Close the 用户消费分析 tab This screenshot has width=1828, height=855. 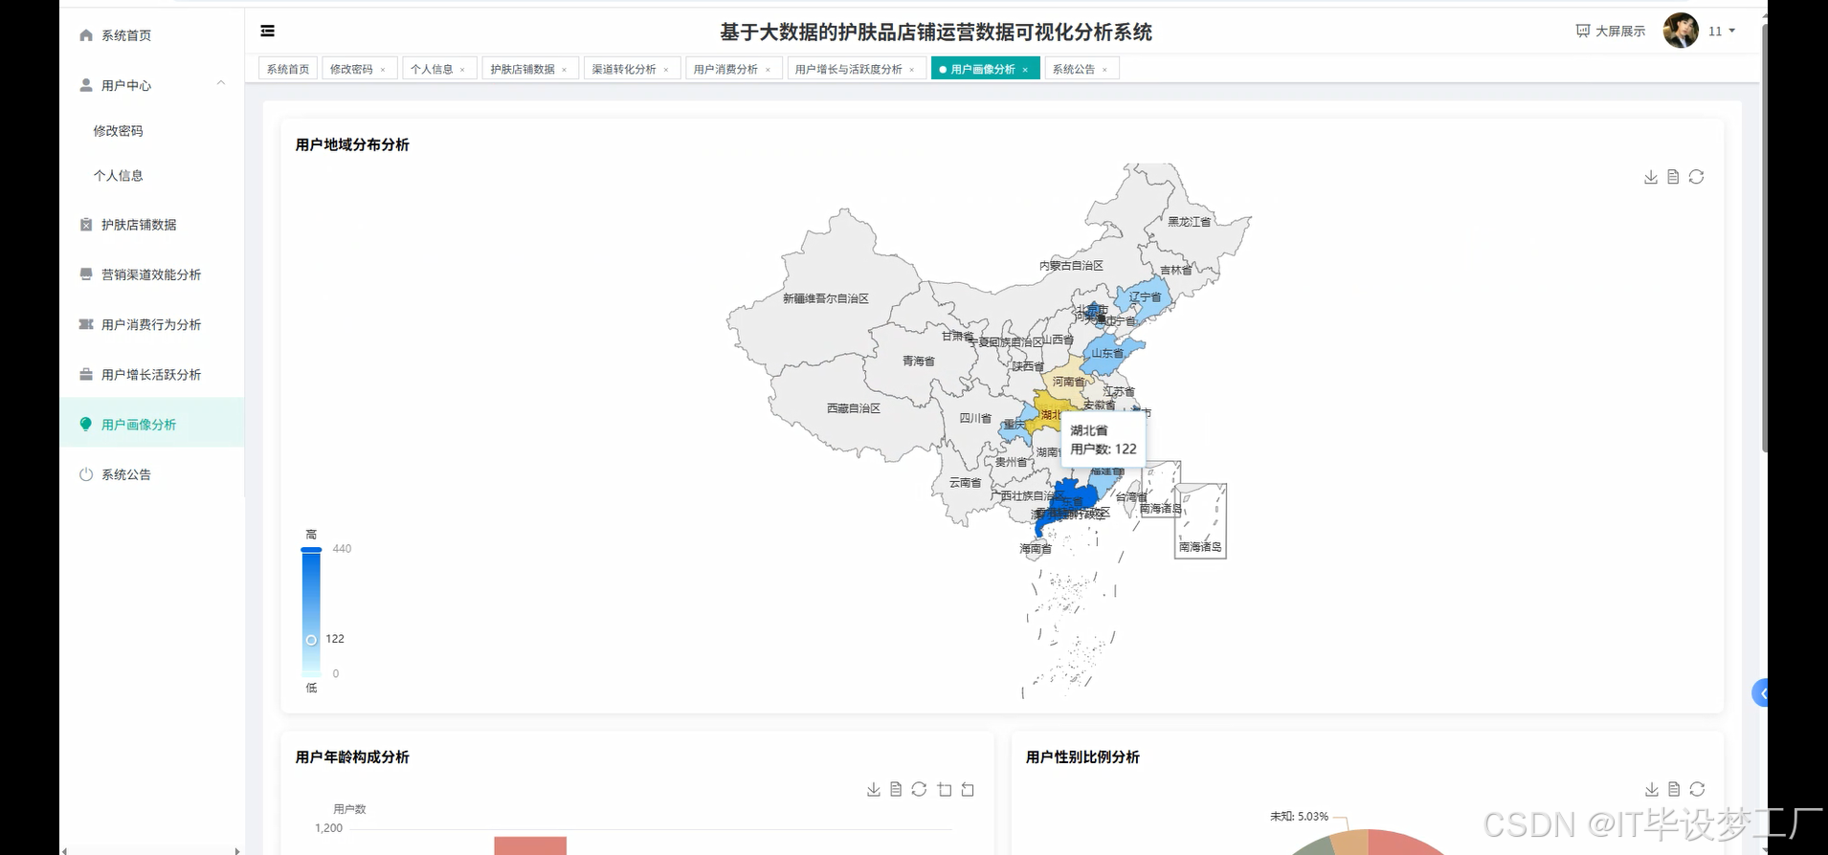tap(768, 70)
